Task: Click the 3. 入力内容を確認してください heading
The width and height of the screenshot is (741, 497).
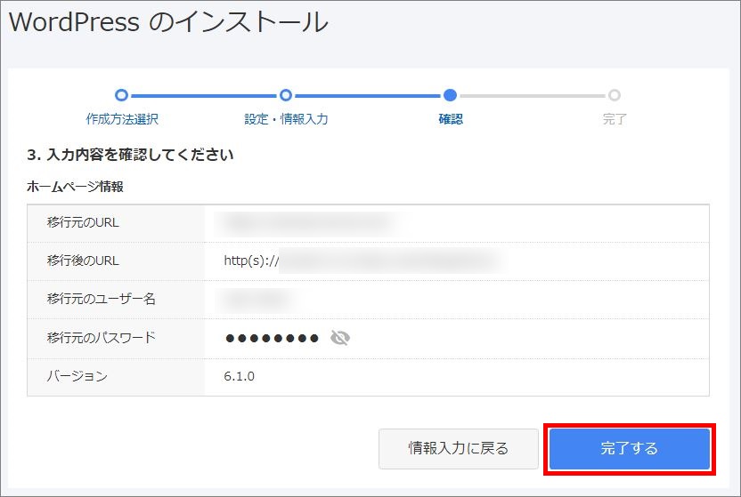Action: tap(130, 155)
